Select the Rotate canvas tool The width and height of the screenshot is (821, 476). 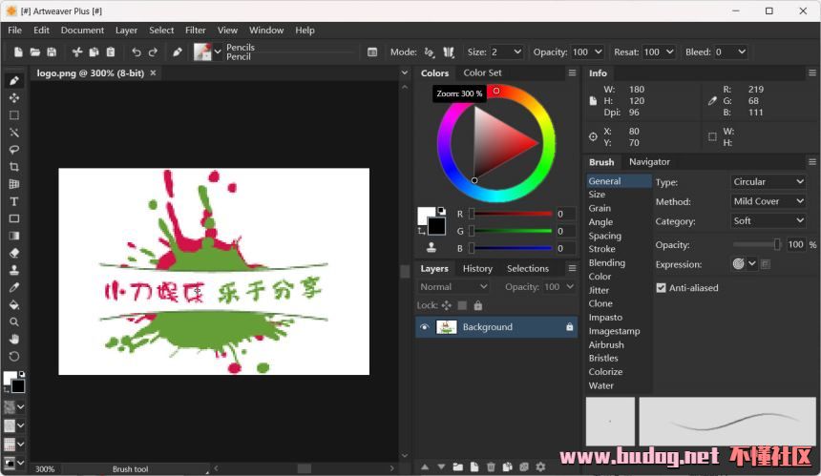pyautogui.click(x=14, y=357)
